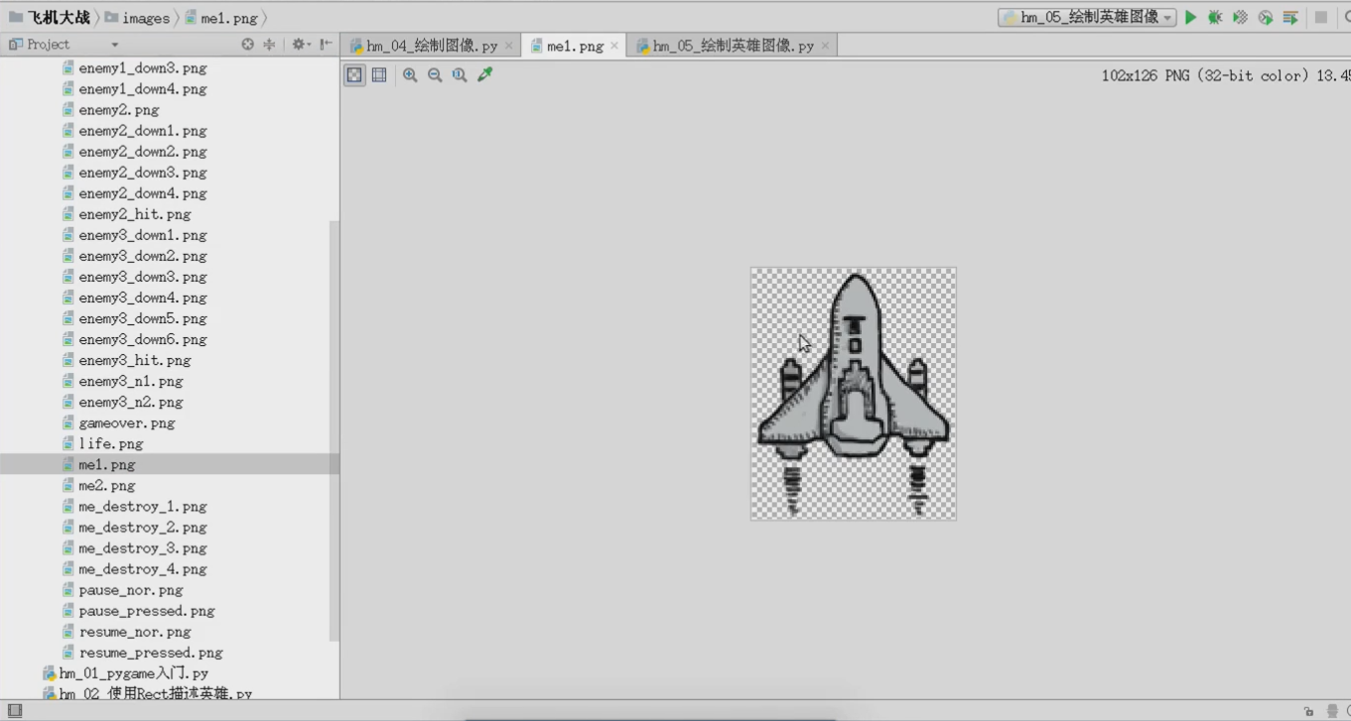Select pause_nor.png file
The width and height of the screenshot is (1351, 721).
point(131,589)
